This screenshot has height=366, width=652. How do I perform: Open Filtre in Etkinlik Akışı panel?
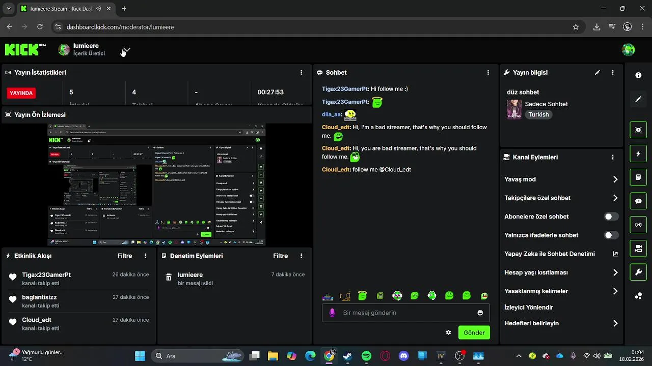click(125, 256)
